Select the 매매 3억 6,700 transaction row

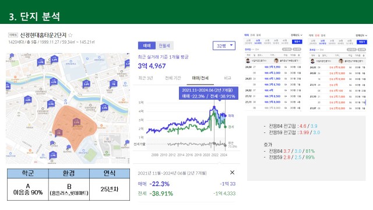273,85
